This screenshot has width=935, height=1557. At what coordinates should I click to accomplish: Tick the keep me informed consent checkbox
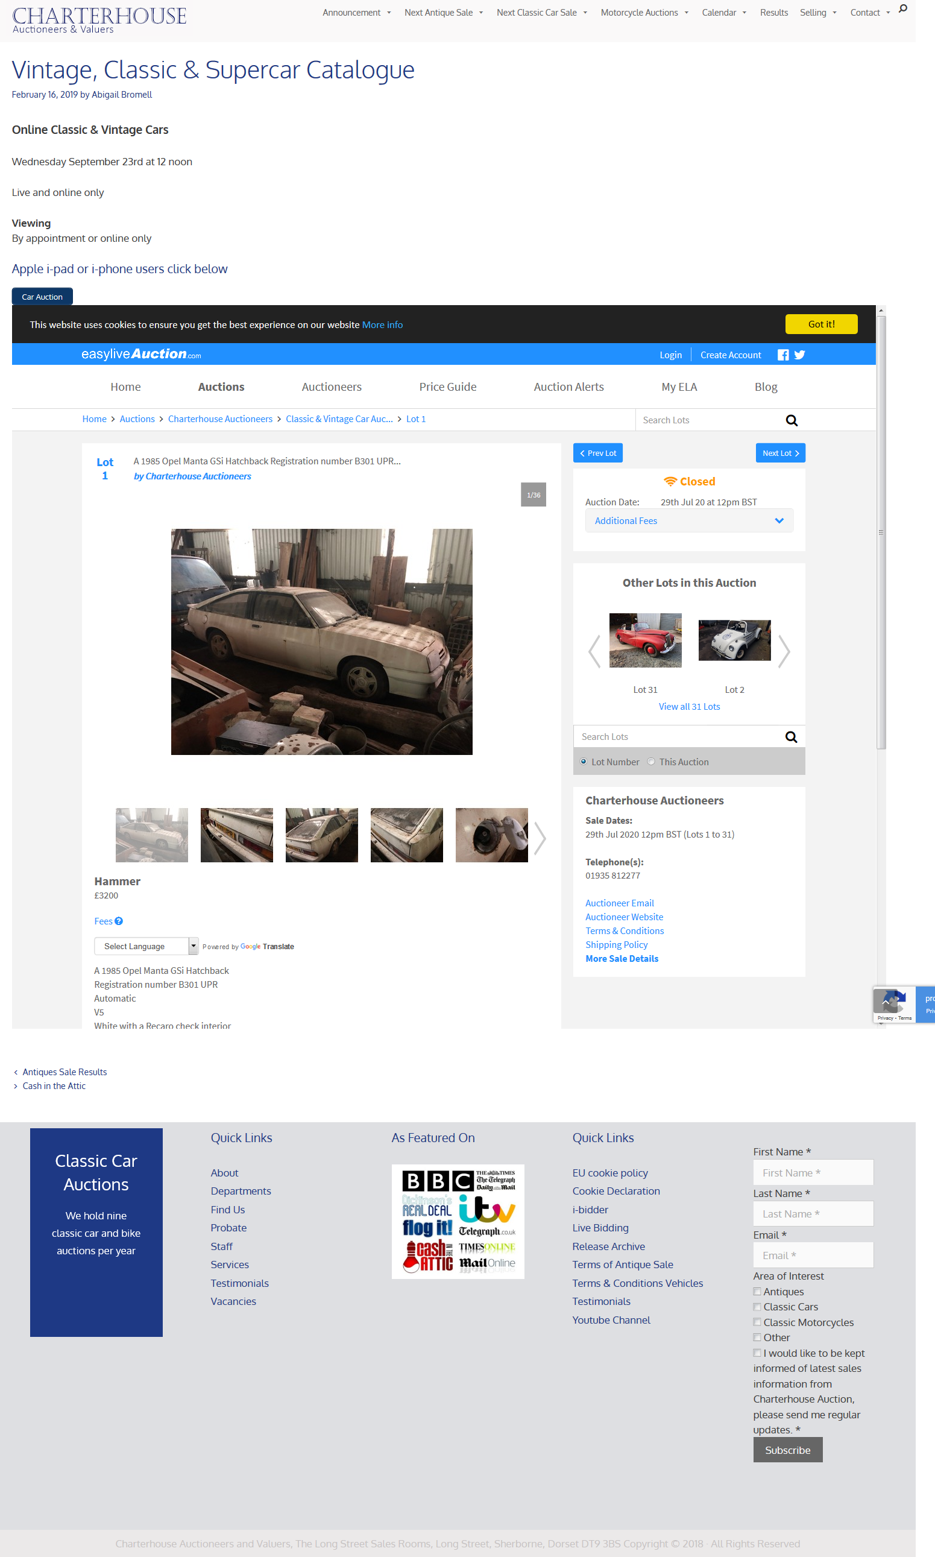click(757, 1353)
